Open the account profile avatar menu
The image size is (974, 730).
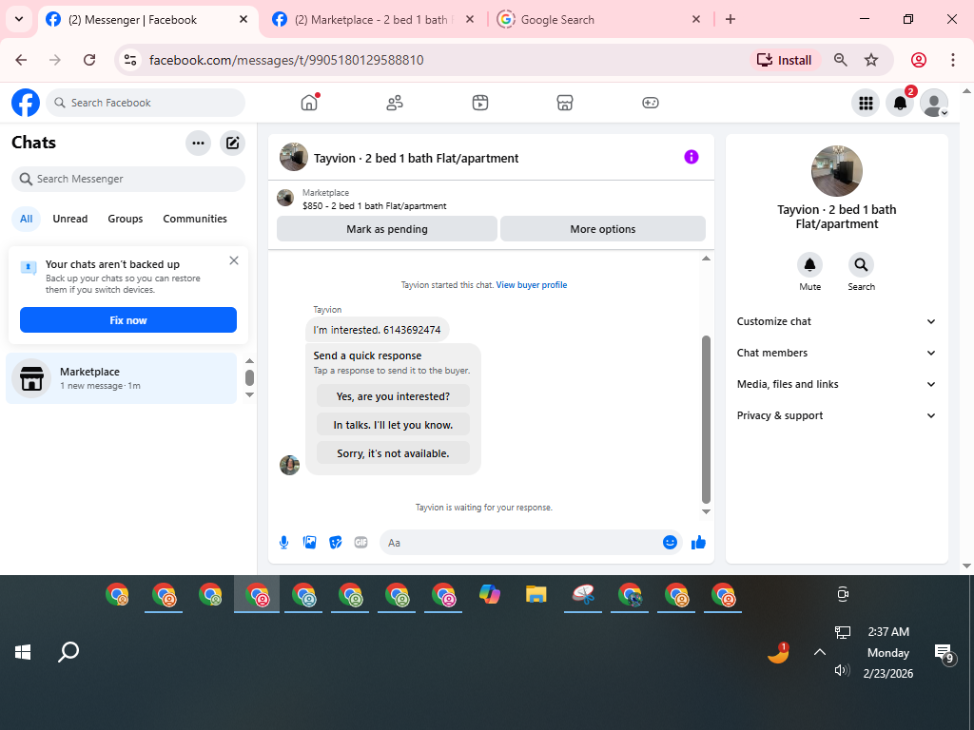pos(934,103)
